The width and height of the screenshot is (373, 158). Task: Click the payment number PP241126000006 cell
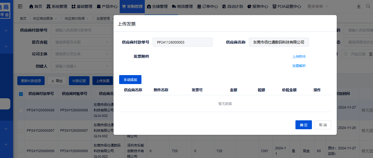[41, 151]
